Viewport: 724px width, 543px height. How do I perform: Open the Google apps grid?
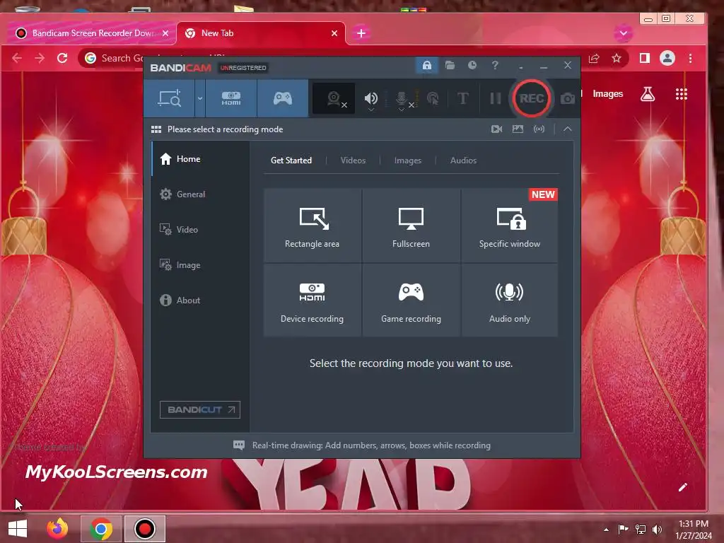pyautogui.click(x=682, y=94)
